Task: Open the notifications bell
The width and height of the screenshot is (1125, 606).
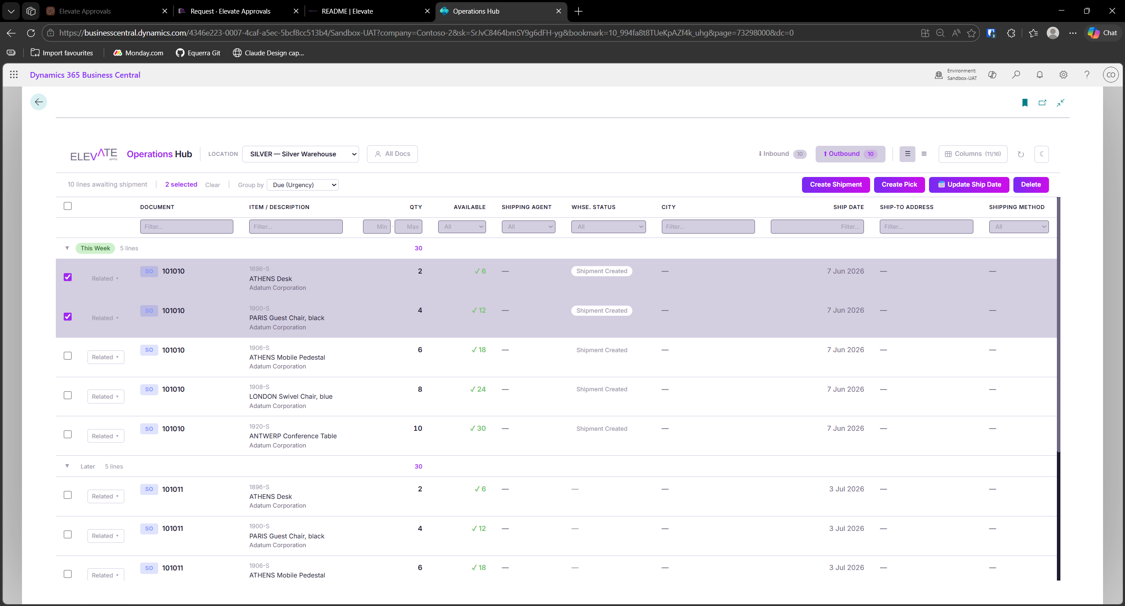Action: pos(1039,75)
